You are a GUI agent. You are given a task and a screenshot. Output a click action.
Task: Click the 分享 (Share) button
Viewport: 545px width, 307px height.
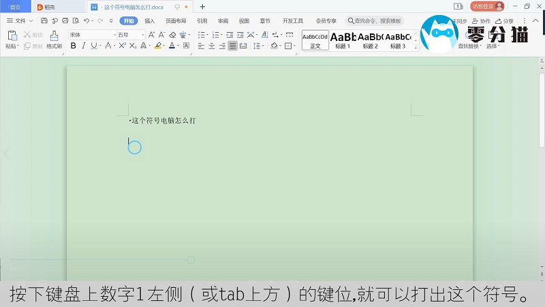tap(504, 21)
